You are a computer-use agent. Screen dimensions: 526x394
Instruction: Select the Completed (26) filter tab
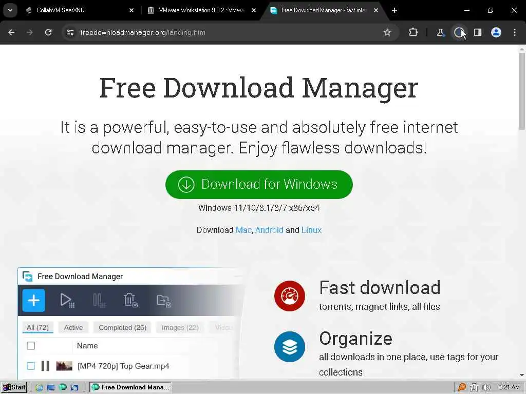tap(122, 327)
